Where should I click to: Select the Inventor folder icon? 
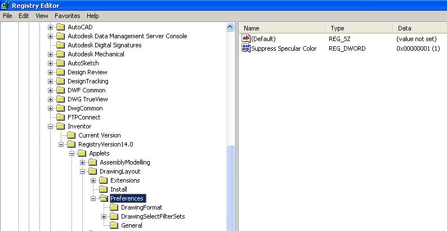(60, 126)
